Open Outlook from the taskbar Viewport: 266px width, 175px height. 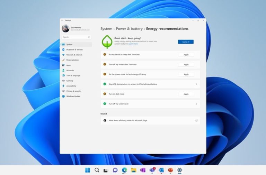[x=161, y=170]
